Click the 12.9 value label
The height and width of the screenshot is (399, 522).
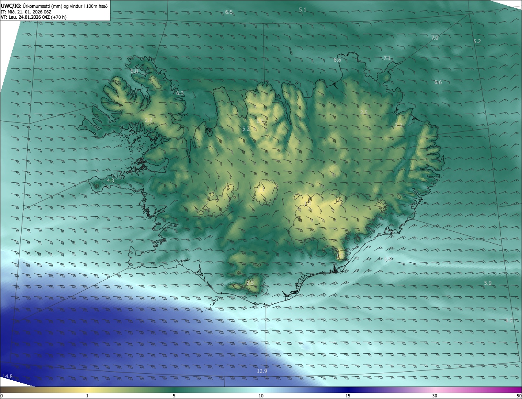pyautogui.click(x=262, y=371)
